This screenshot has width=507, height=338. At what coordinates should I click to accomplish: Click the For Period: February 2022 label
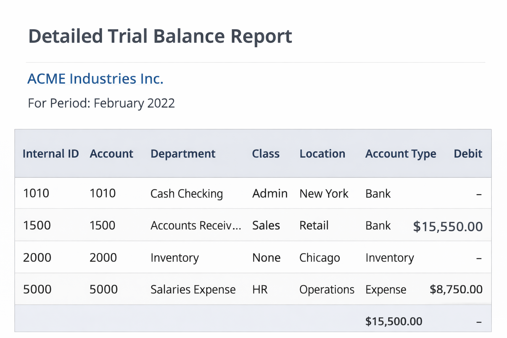[x=101, y=103]
